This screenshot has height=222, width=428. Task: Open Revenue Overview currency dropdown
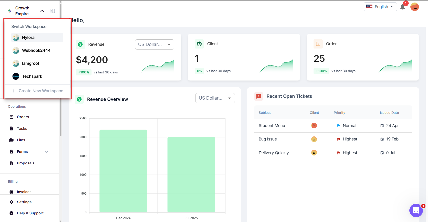click(215, 98)
